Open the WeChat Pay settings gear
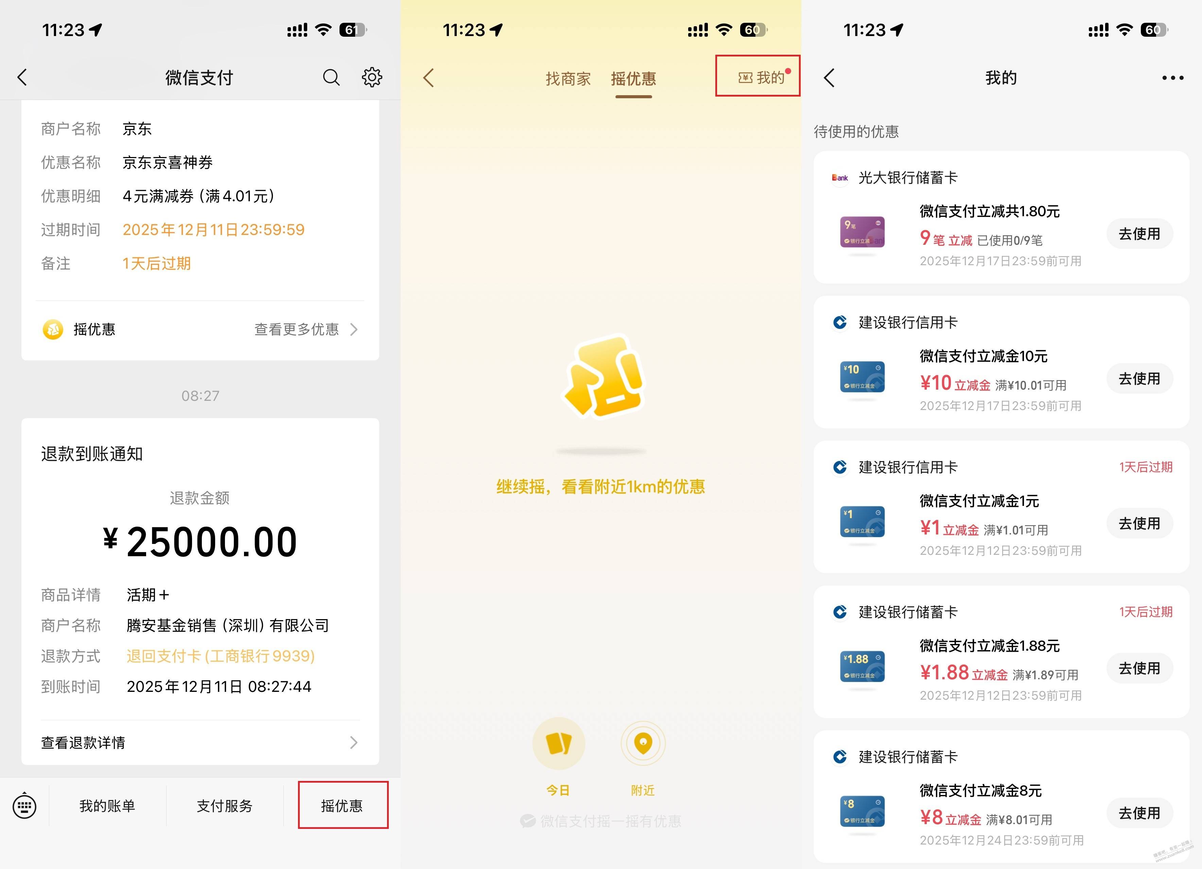 click(x=372, y=78)
